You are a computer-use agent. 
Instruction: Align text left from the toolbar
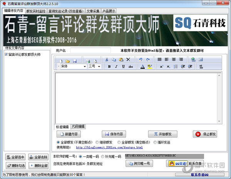coord(167,59)
